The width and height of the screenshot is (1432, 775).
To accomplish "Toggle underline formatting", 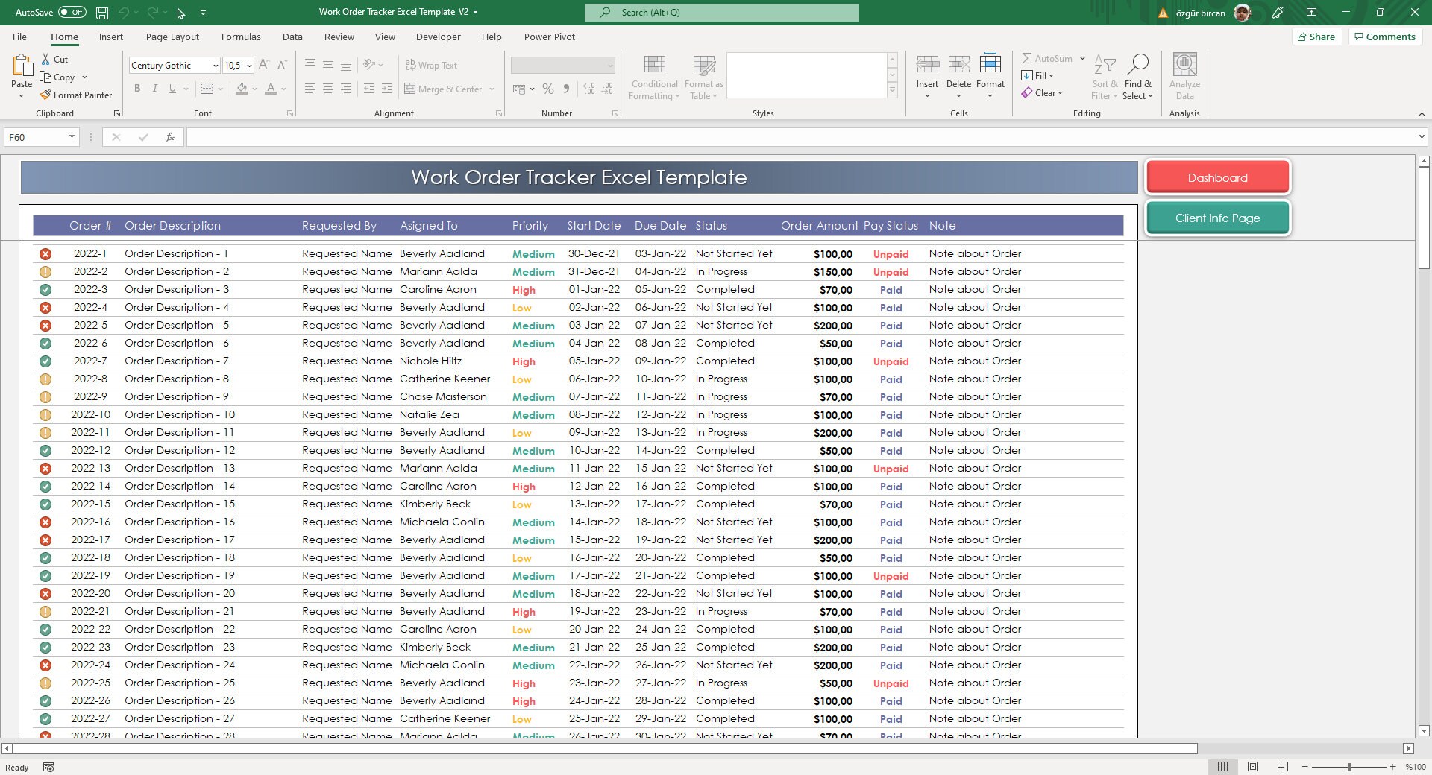I will click(172, 88).
